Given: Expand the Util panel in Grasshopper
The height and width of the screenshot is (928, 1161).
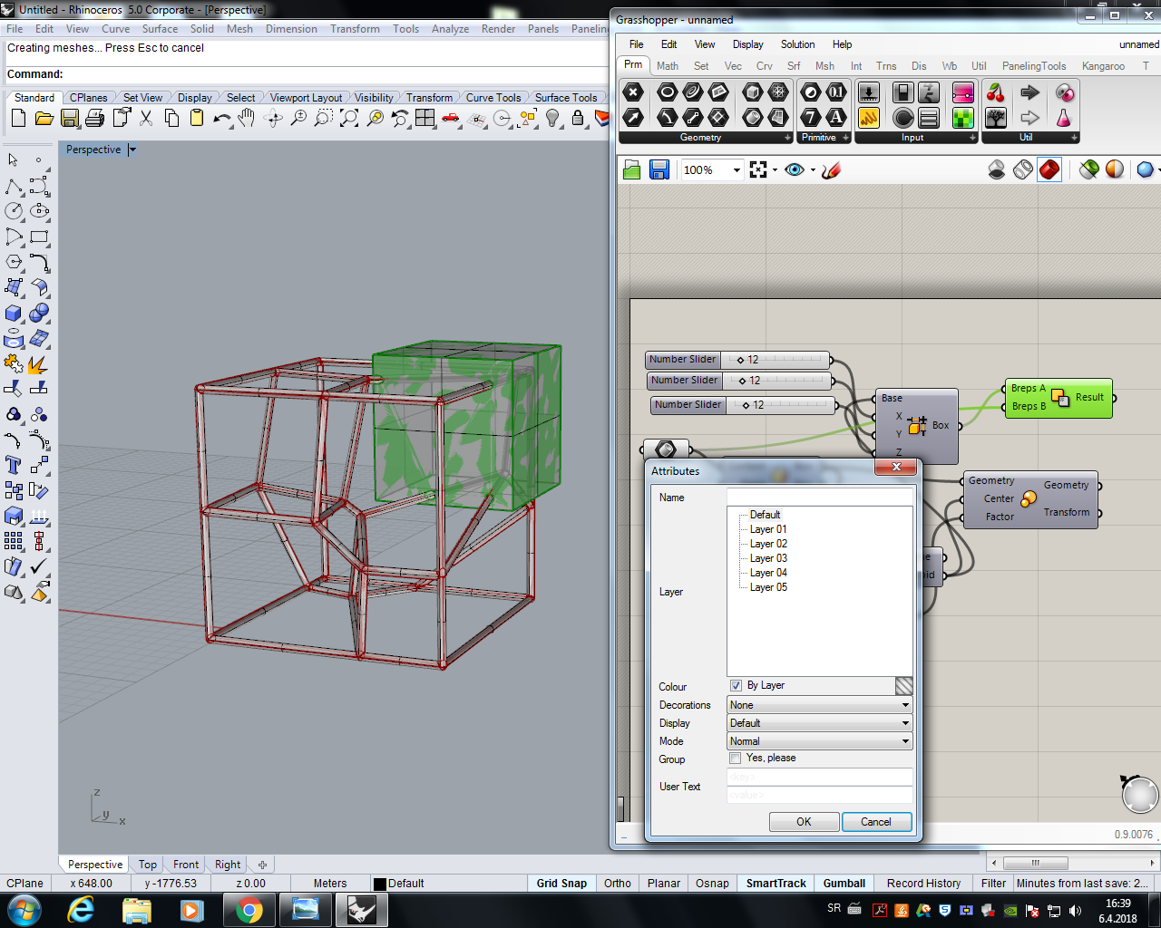Looking at the screenshot, I should (x=1074, y=138).
